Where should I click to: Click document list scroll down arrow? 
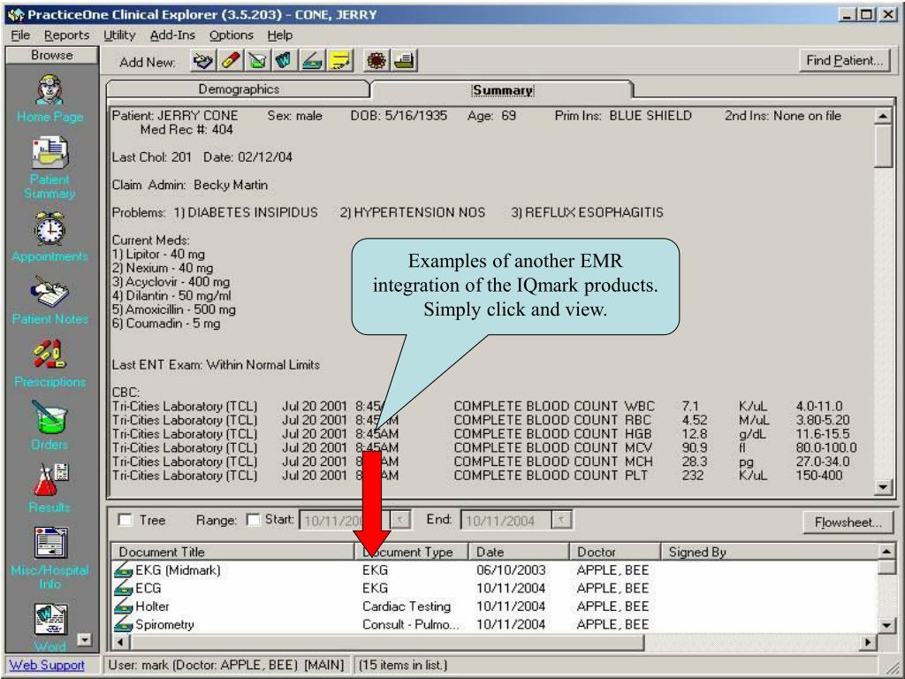(x=886, y=625)
